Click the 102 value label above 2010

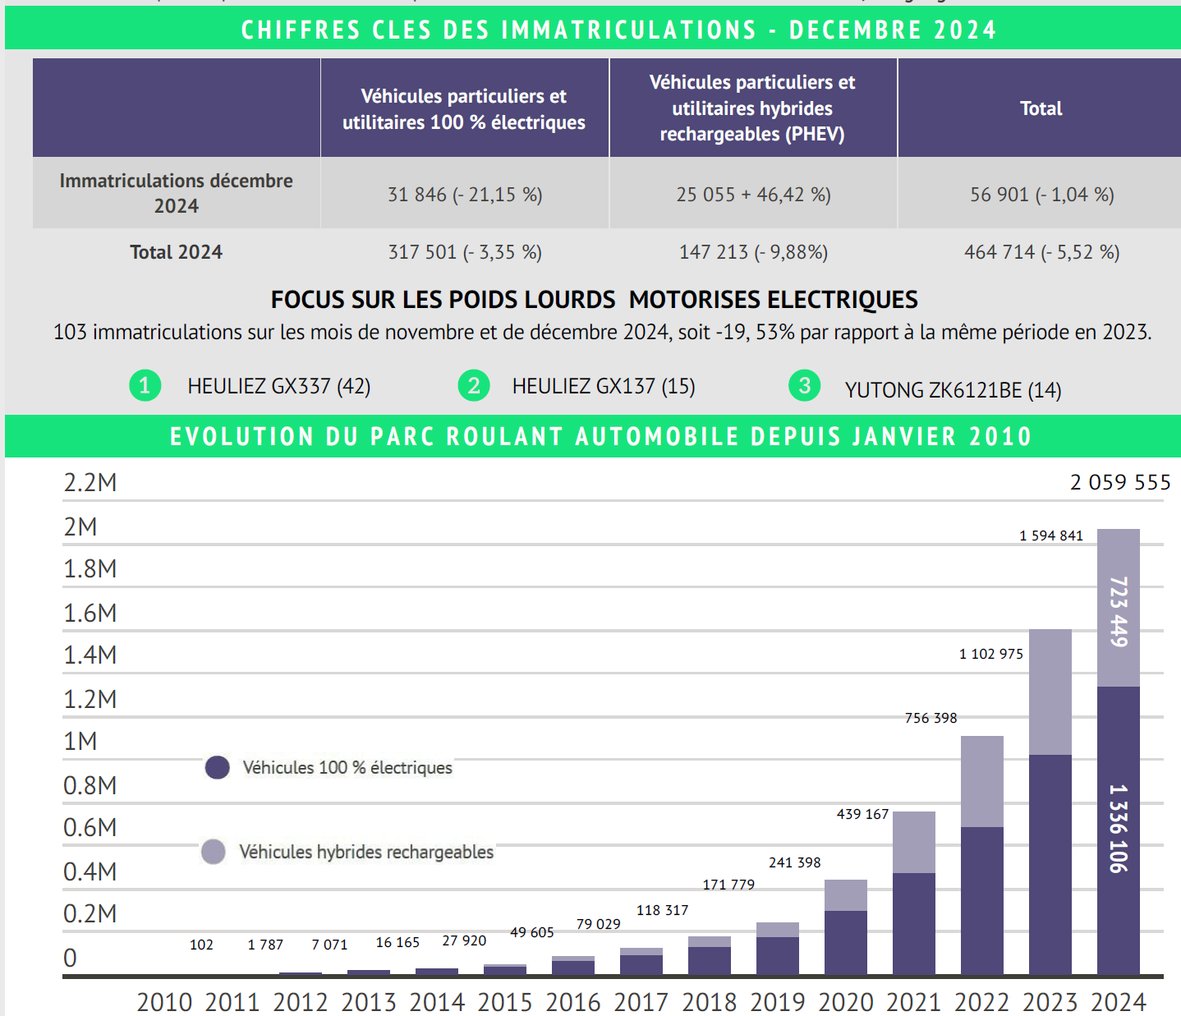tap(201, 945)
